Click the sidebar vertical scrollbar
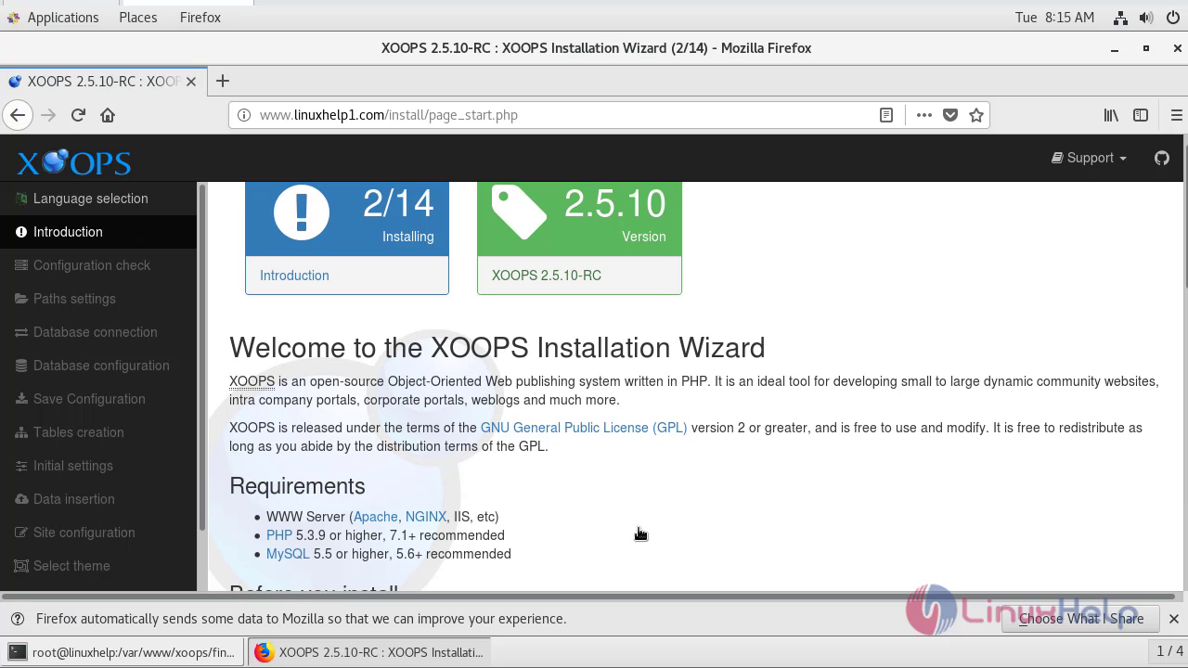Image resolution: width=1188 pixels, height=668 pixels. (x=201, y=357)
